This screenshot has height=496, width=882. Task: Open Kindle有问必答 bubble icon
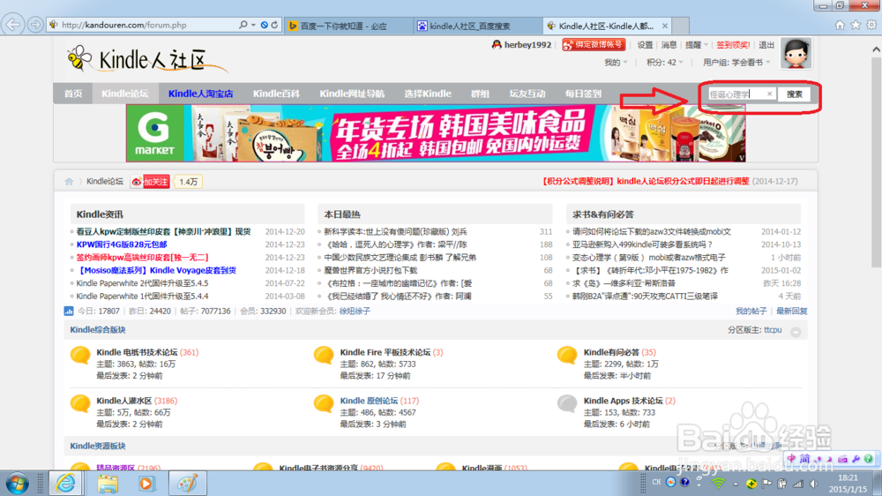(x=567, y=356)
